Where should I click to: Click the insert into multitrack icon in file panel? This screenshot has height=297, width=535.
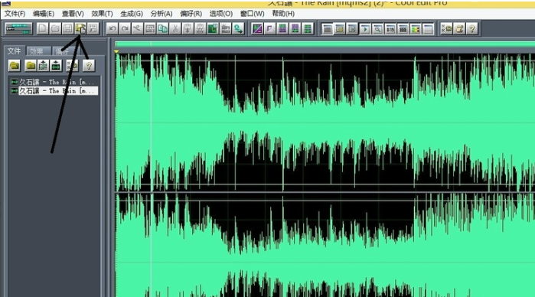click(x=43, y=66)
